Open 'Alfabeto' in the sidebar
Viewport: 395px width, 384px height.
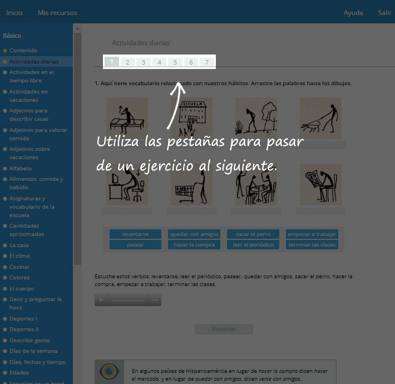(21, 168)
